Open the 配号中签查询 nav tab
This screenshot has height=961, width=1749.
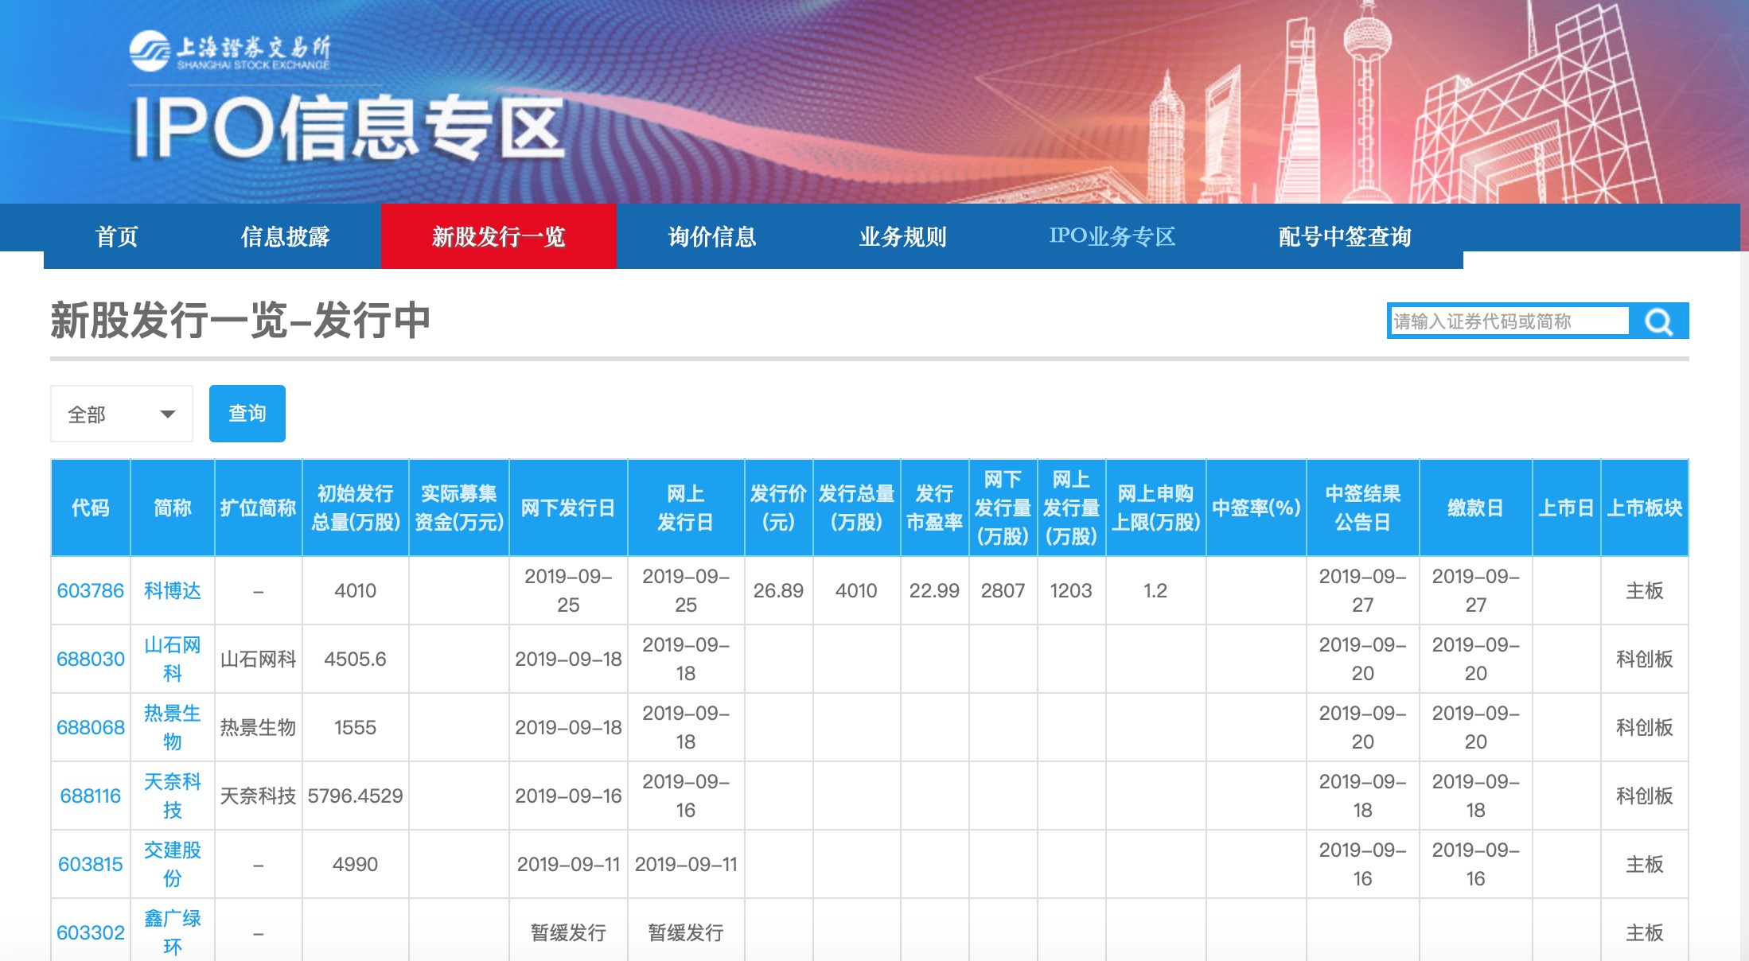coord(1344,236)
